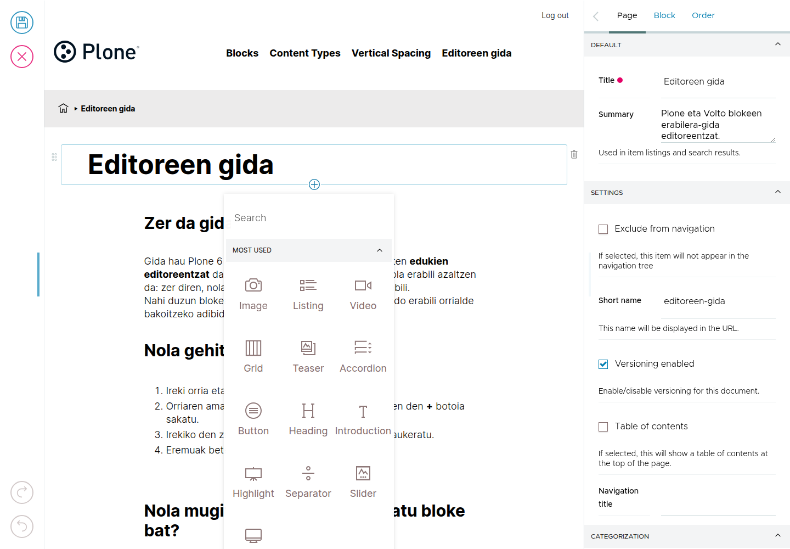The width and height of the screenshot is (790, 549).
Task: Click the add block plus icon
Action: pyautogui.click(x=314, y=184)
